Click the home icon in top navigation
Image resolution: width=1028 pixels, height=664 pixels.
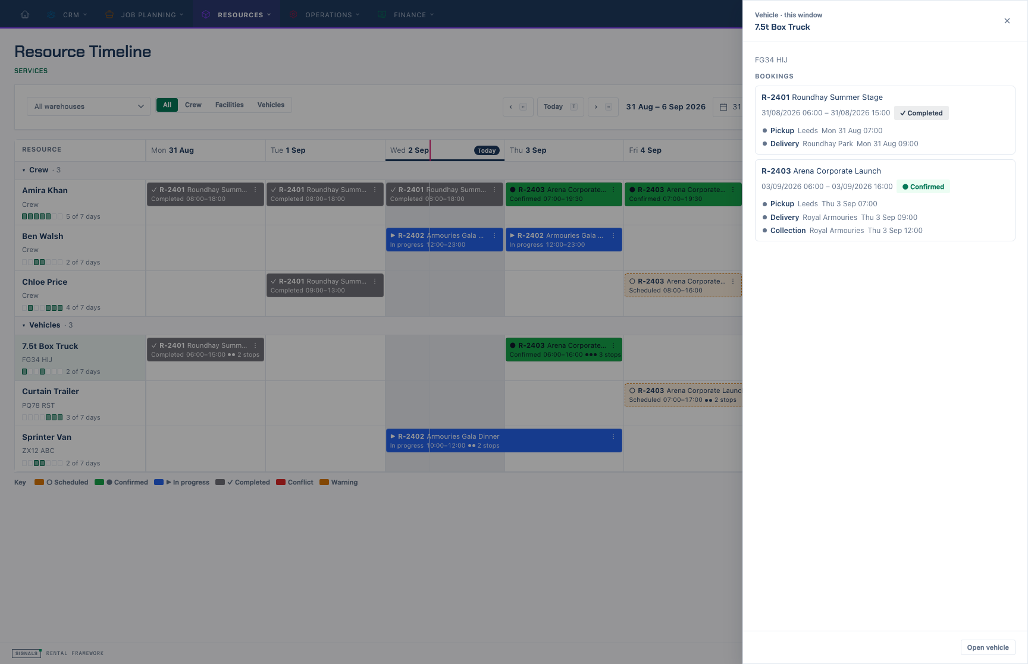25,14
